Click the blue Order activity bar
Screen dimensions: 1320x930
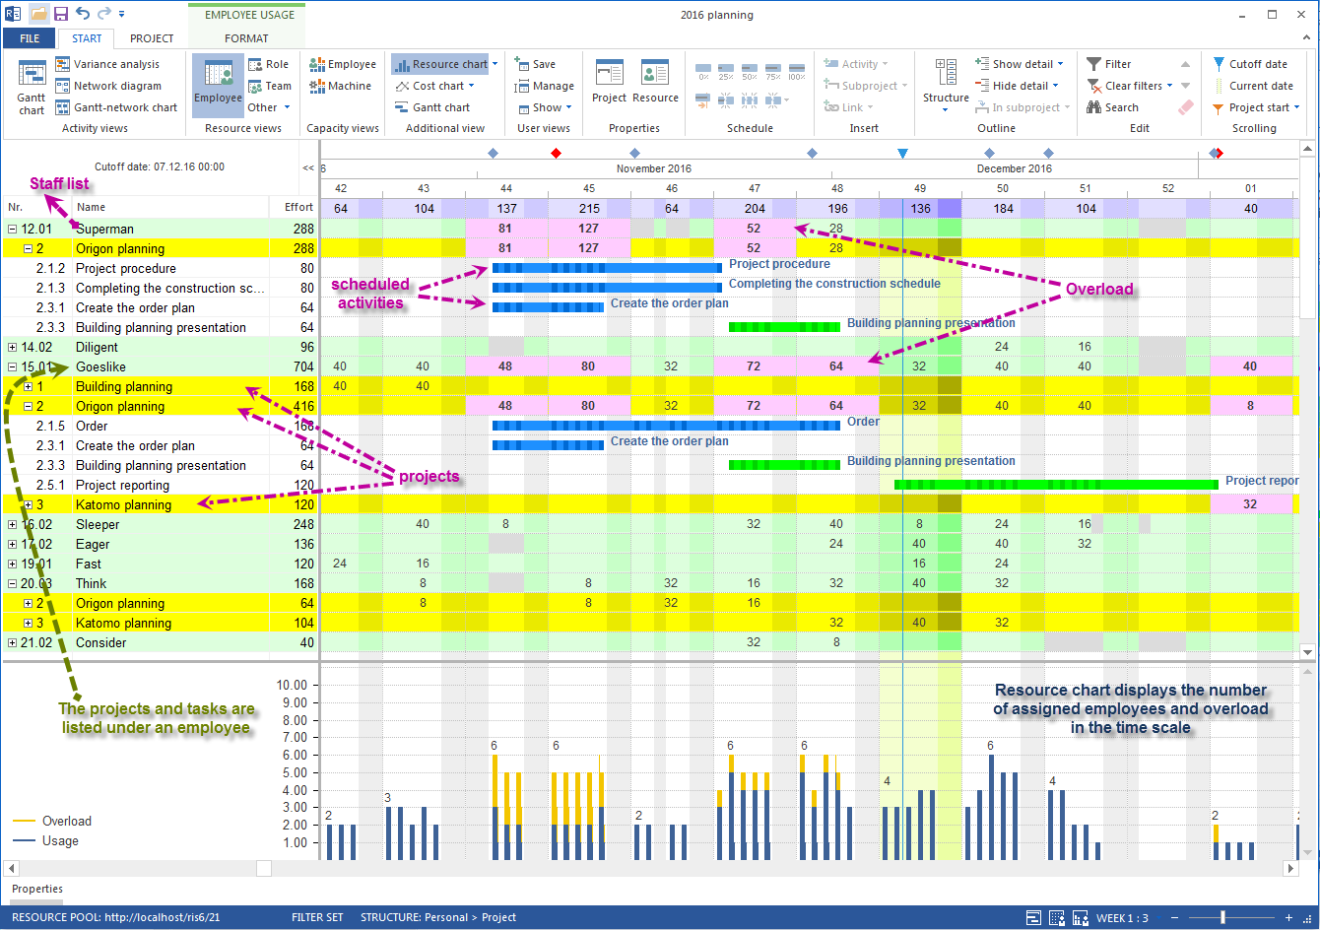tap(666, 426)
